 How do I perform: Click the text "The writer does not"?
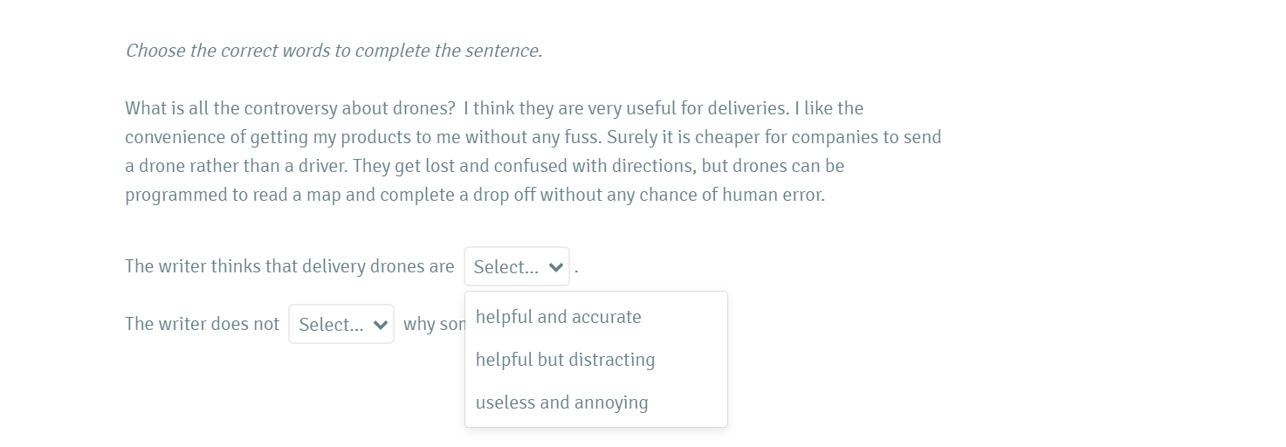(202, 324)
